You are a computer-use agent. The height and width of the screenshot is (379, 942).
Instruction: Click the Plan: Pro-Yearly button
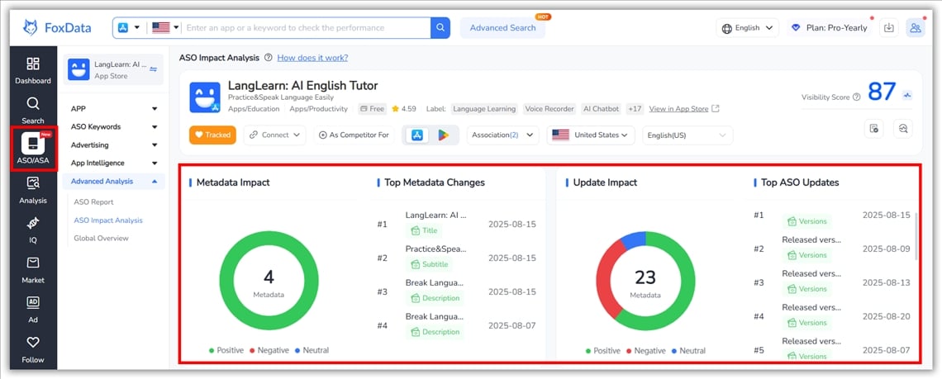point(830,27)
